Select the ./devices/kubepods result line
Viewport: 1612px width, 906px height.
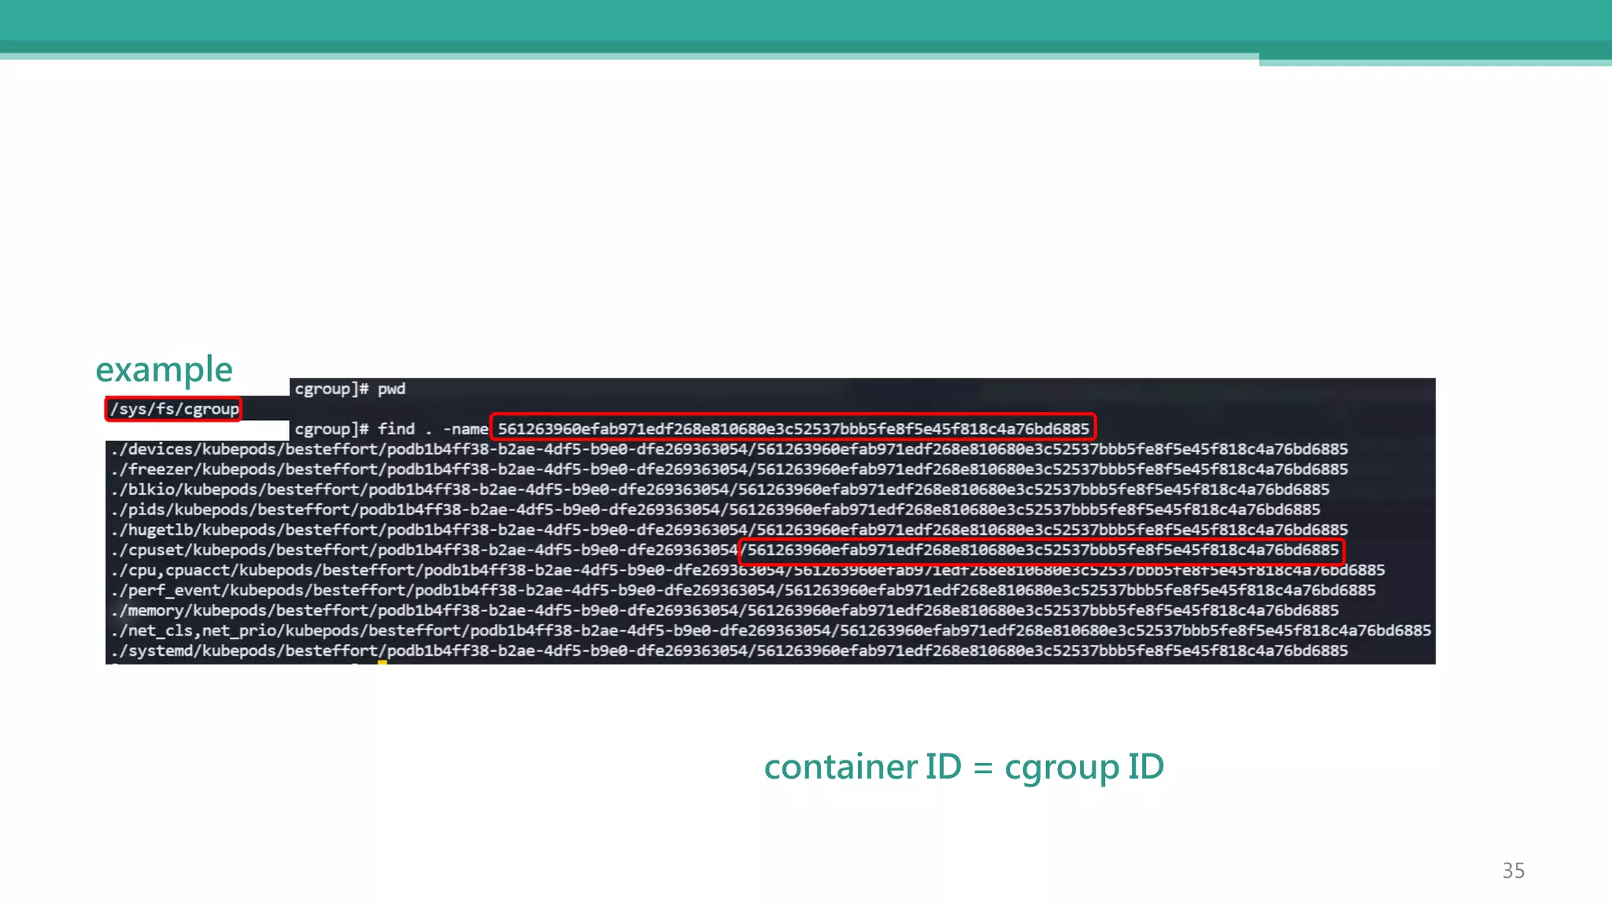[x=730, y=449]
